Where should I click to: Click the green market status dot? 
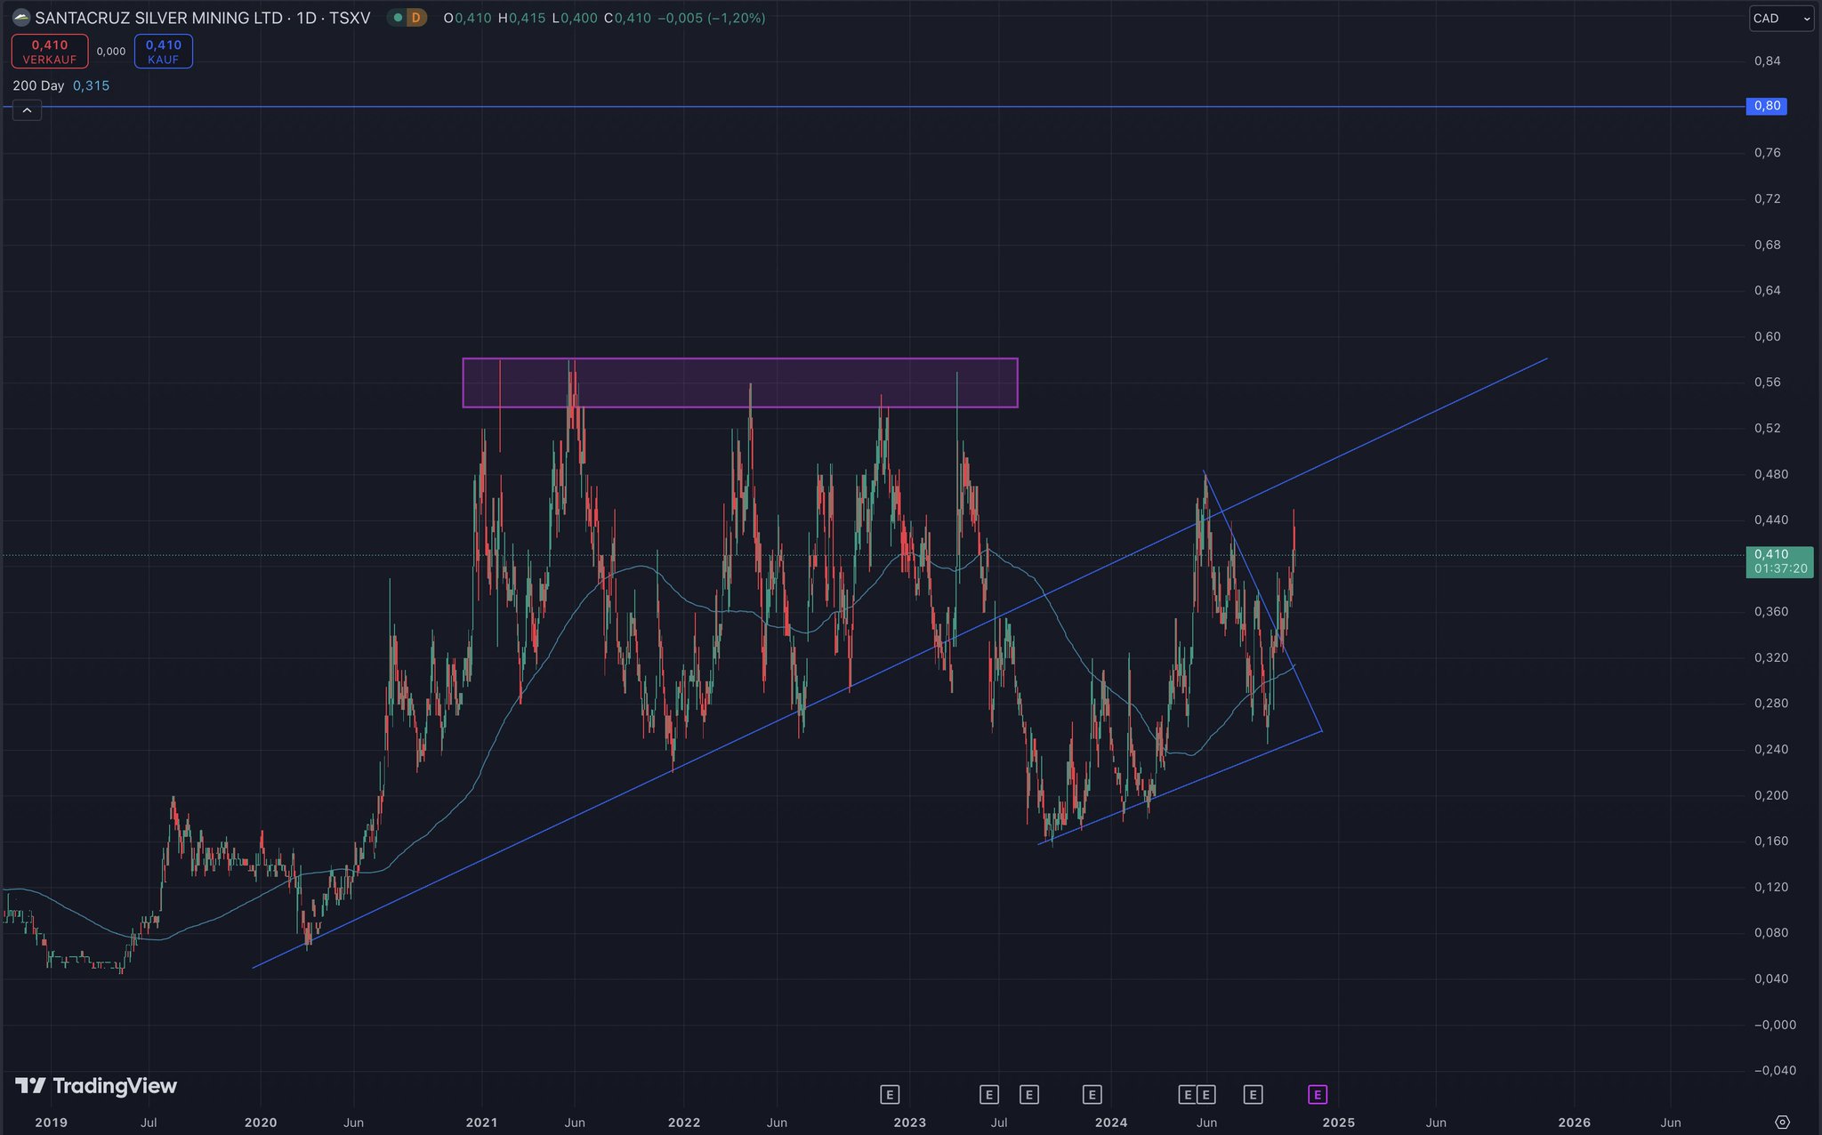tap(397, 18)
